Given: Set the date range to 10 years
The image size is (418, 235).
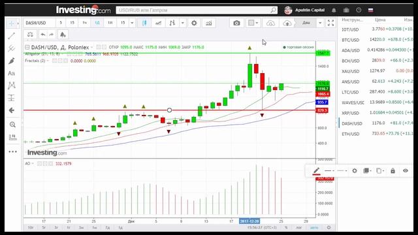Looking at the screenshot, I should coord(31,228).
